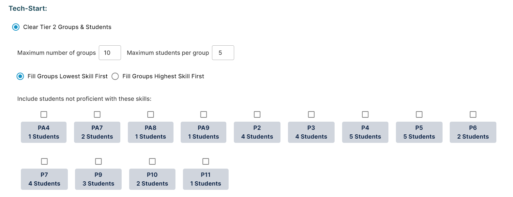Viewport: 513px width, 197px height.
Task: Click the Maximum number of groups field
Action: [x=110, y=53]
